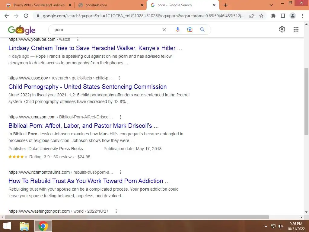
Task: Open File Explorer from taskbar
Action: pos(24,226)
